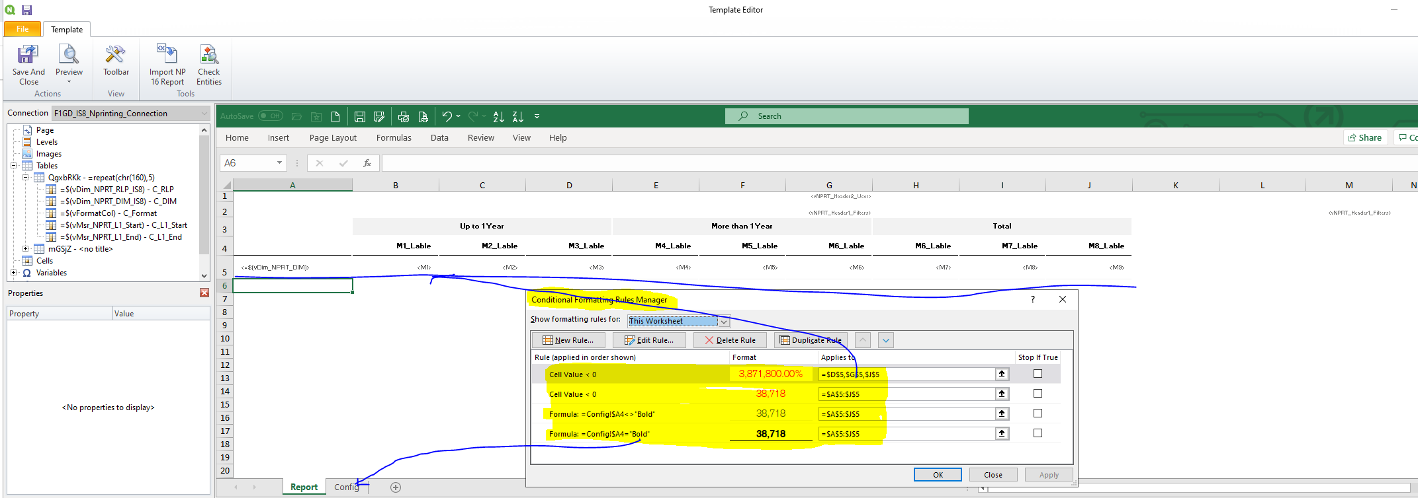The image size is (1418, 498).
Task: Click the Delete Rule button
Action: click(x=730, y=340)
